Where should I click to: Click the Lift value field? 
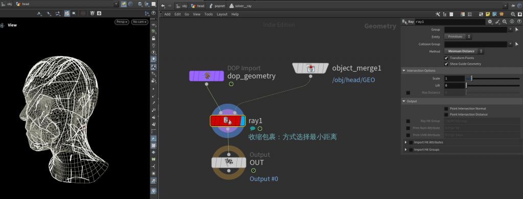(x=455, y=86)
